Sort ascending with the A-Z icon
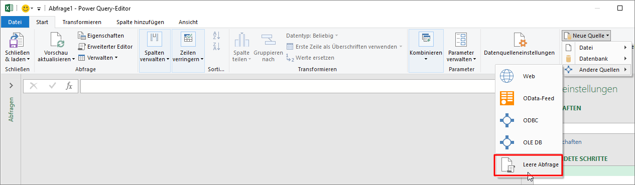635x185 pixels. [x=217, y=36]
